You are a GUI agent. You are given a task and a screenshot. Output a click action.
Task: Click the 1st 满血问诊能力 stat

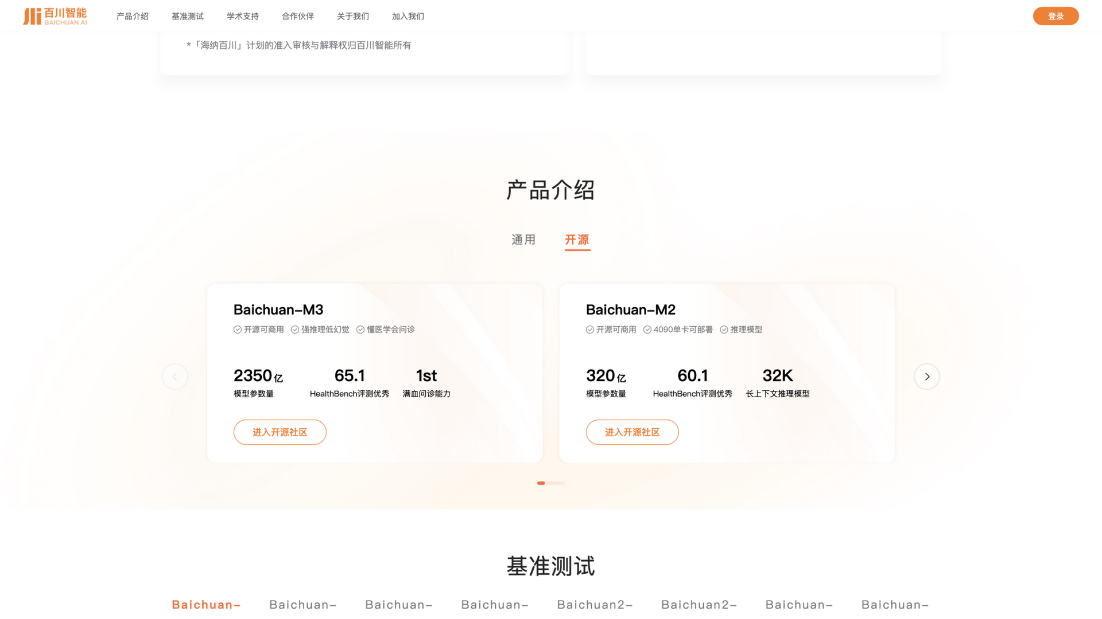426,382
